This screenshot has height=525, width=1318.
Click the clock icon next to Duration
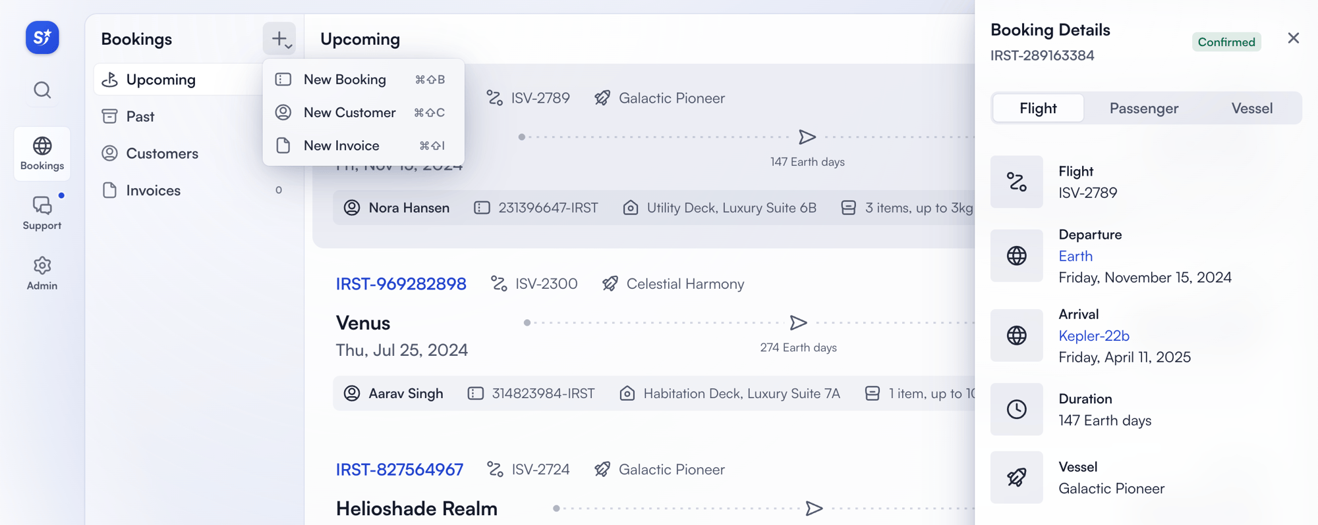tap(1016, 409)
